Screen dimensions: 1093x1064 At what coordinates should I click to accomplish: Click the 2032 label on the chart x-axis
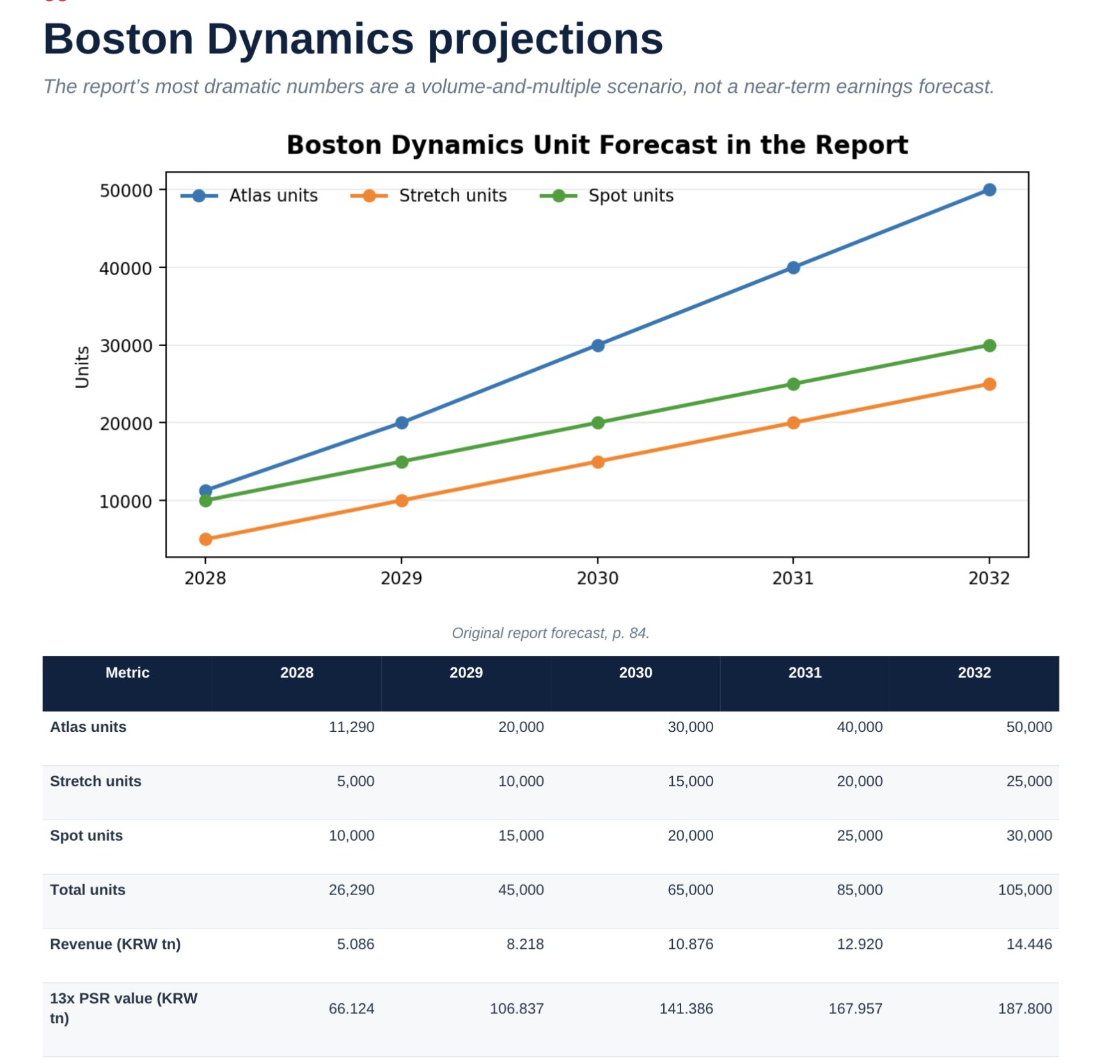click(989, 578)
